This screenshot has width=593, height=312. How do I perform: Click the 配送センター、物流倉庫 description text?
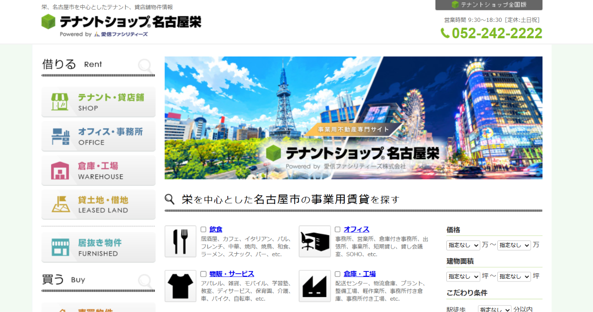[x=381, y=291]
